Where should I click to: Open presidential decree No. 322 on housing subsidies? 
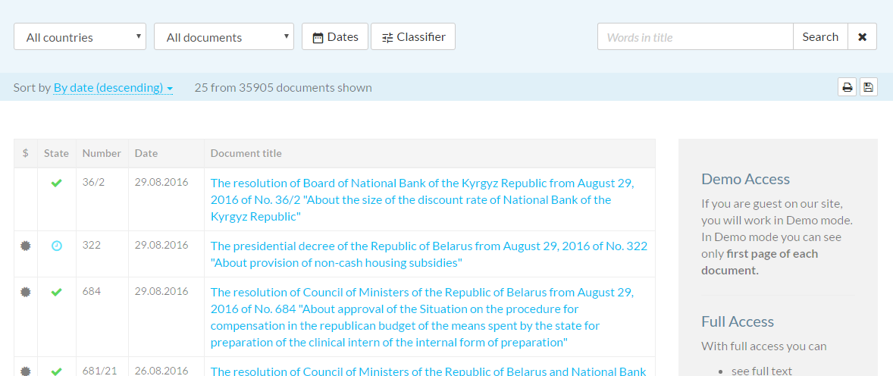tap(428, 254)
